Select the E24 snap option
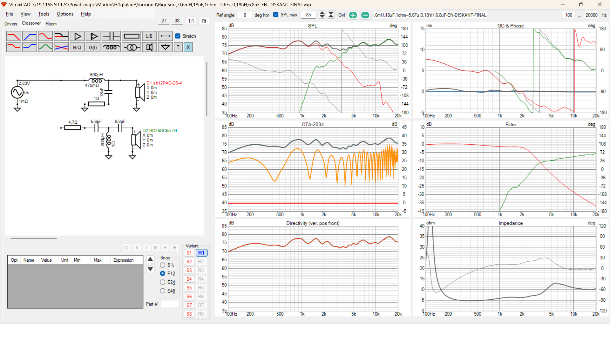This screenshot has height=360, width=610. pyautogui.click(x=163, y=282)
